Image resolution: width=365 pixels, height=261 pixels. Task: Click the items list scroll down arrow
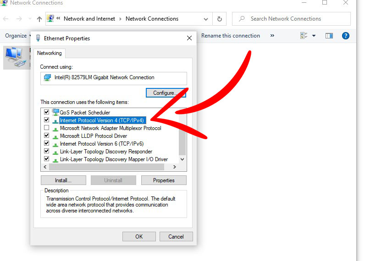coord(182,159)
